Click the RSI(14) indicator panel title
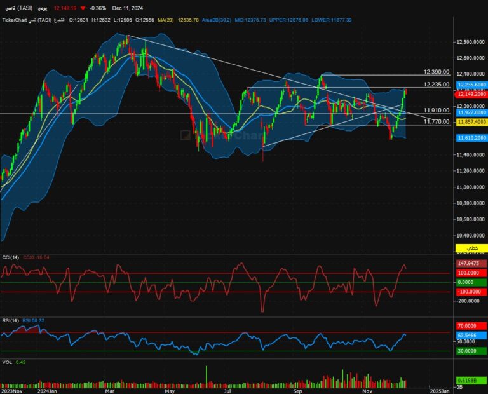This screenshot has height=394, width=488. click(x=10, y=320)
